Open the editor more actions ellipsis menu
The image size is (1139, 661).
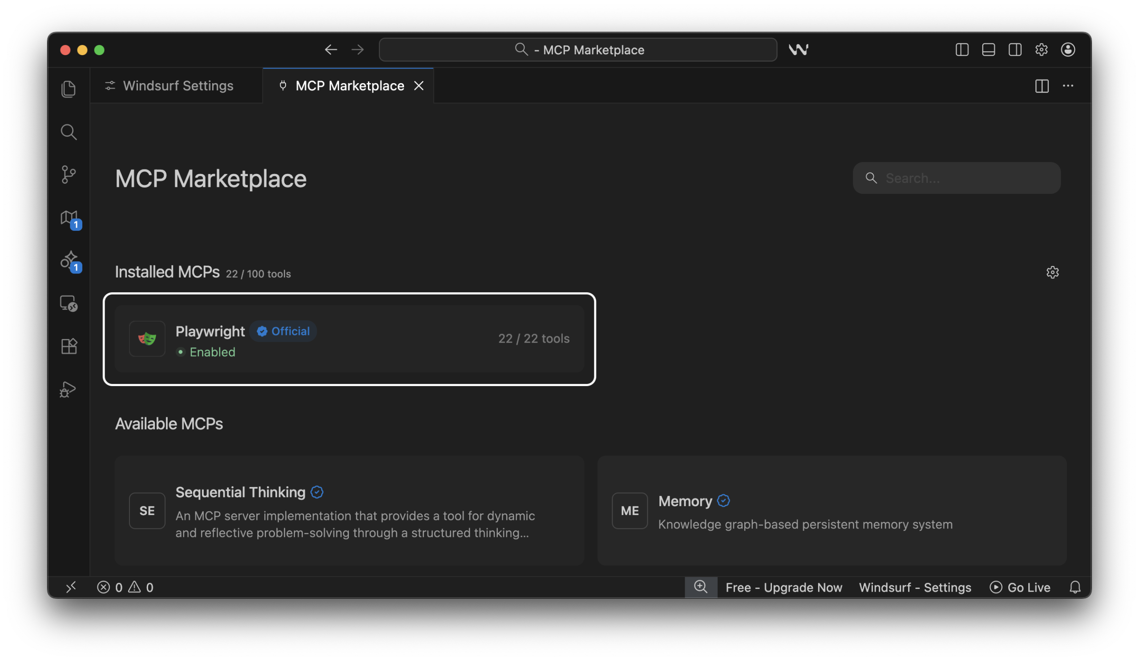pyautogui.click(x=1069, y=86)
